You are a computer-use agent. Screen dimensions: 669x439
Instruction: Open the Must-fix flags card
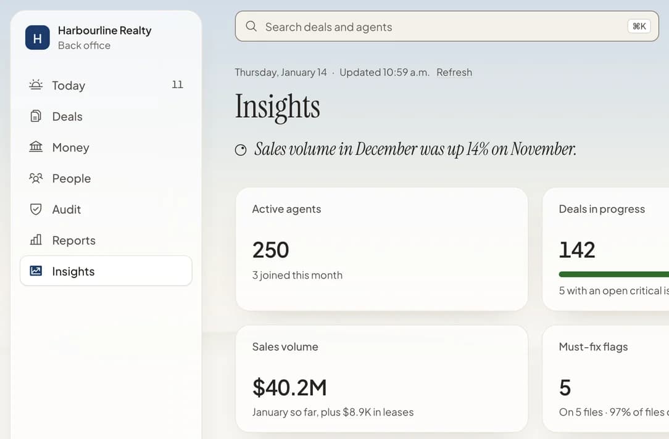(x=606, y=379)
